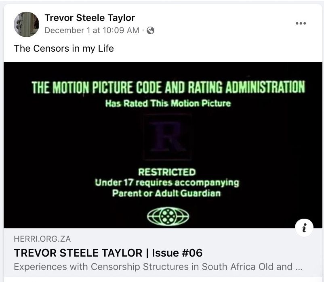Click the HERRI.ORG.ZA source domain
This screenshot has width=324, height=282.
42,239
